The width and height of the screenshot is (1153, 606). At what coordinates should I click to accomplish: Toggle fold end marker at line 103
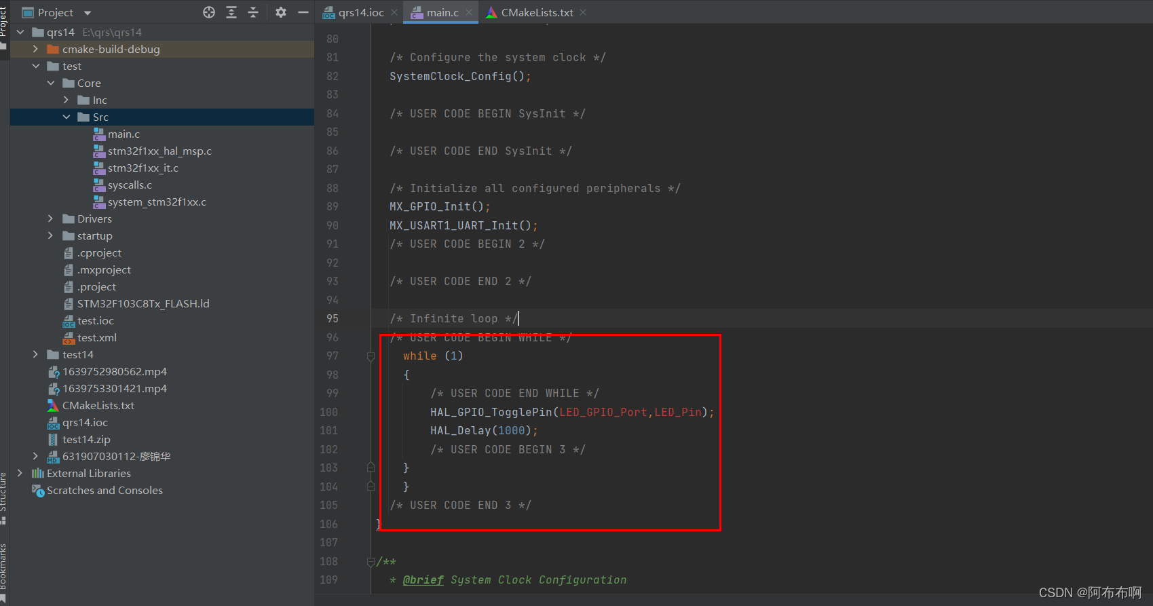[x=371, y=468]
